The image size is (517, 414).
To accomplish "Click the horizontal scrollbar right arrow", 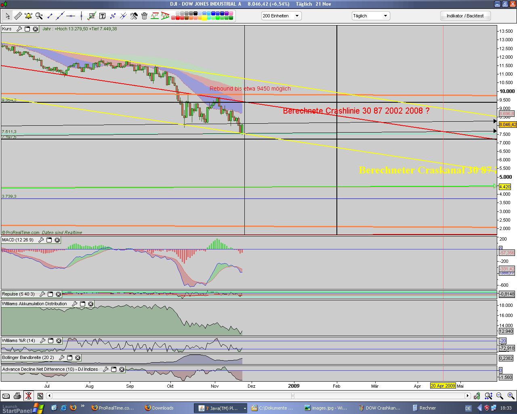I will pos(468,396).
